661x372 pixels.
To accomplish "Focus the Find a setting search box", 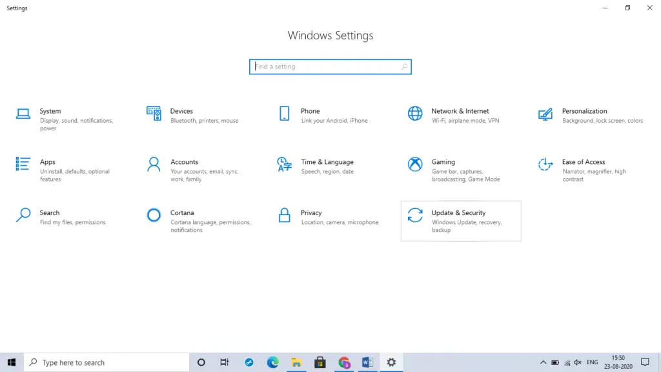I will (x=330, y=67).
